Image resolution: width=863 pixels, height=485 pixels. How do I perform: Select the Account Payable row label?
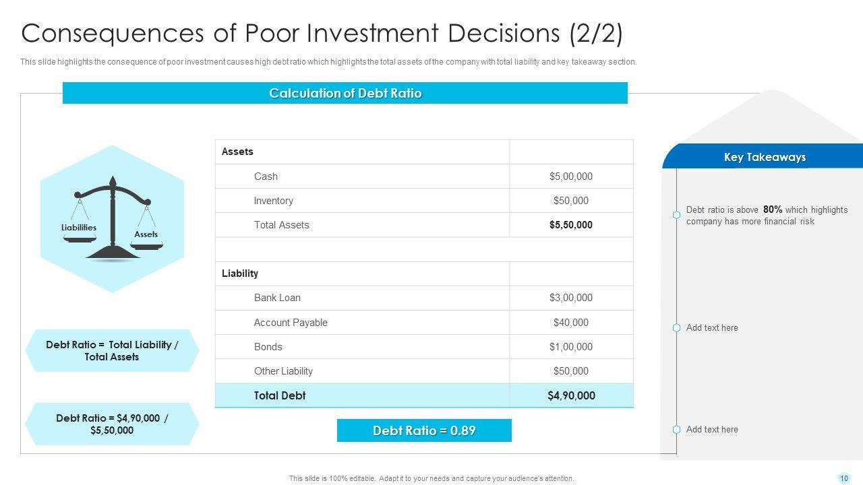[x=291, y=323]
